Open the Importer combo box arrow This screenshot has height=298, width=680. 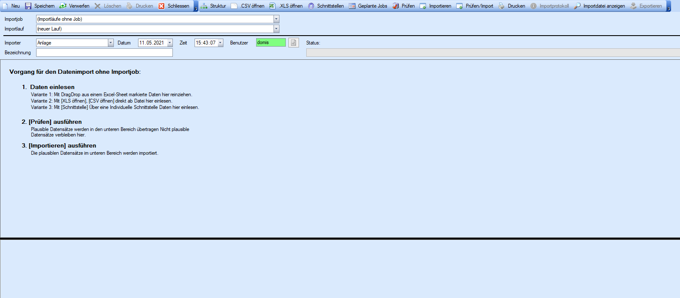click(x=110, y=43)
